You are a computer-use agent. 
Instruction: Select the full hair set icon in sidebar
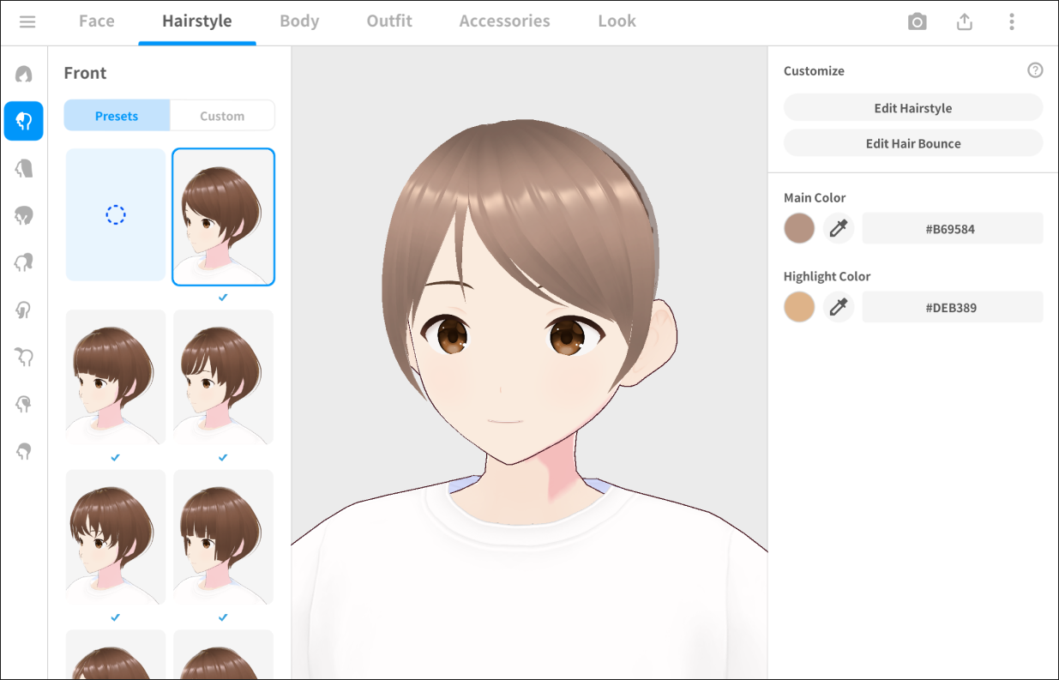click(x=24, y=75)
